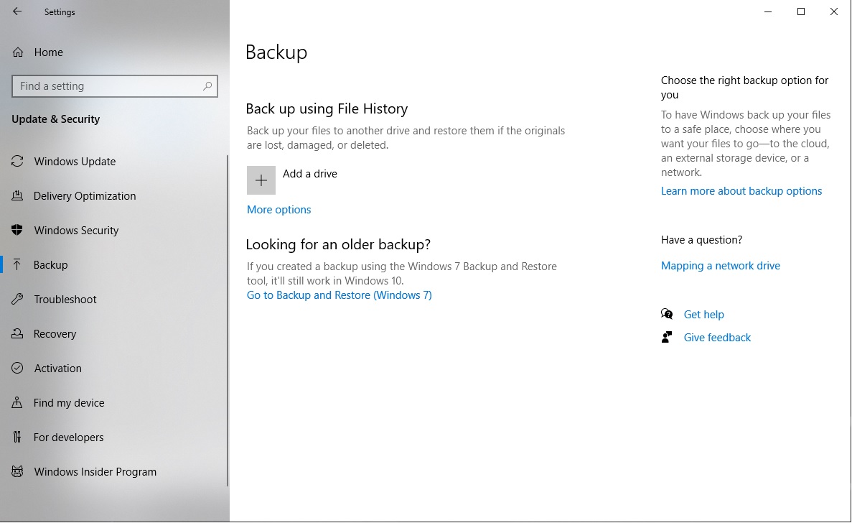The image size is (852, 523).
Task: Click the Windows Insider Program cat icon
Action: [x=17, y=472]
